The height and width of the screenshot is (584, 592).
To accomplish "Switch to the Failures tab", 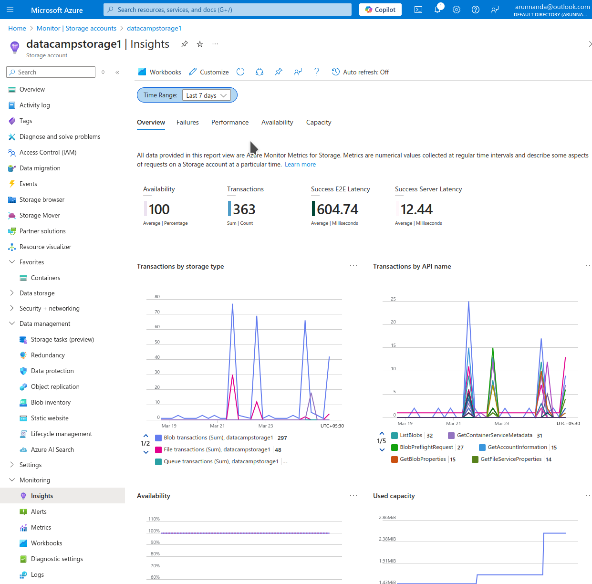I will [187, 122].
